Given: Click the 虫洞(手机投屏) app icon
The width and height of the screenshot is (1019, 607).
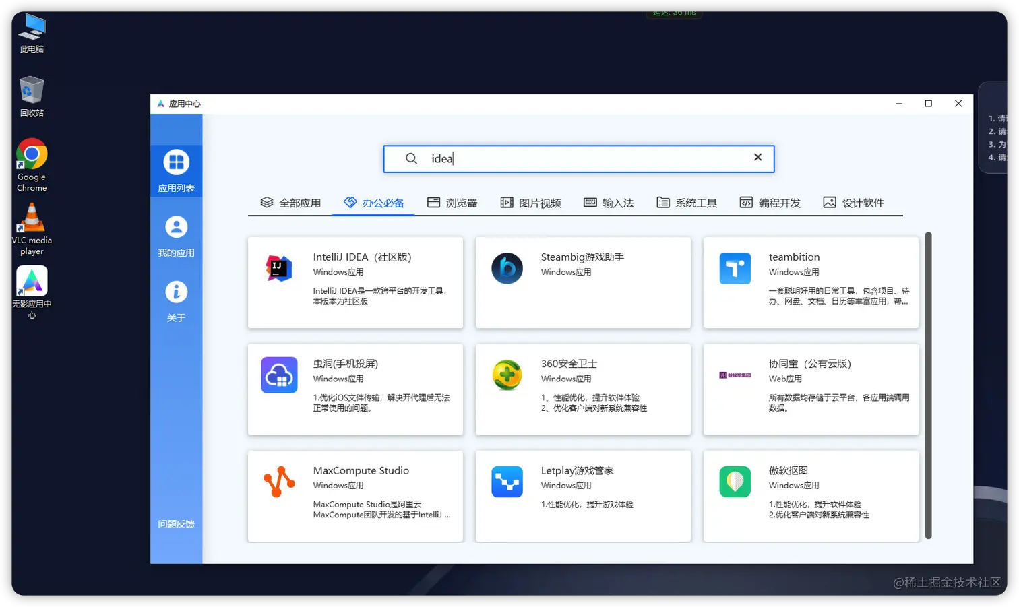Looking at the screenshot, I should pos(279,375).
